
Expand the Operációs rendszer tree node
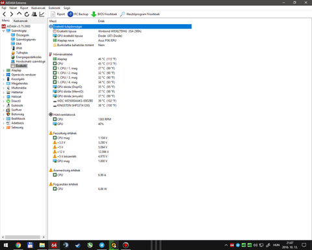pos(3,75)
